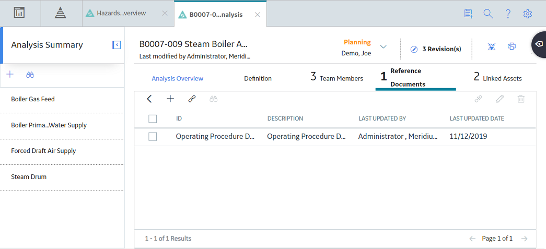The image size is (546, 249).
Task: Add a new reference document
Action: (170, 99)
